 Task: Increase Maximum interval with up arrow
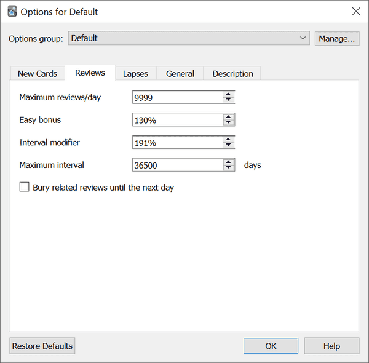(228, 162)
